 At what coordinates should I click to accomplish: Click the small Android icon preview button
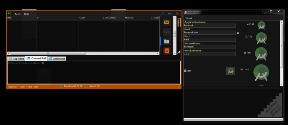(230, 71)
